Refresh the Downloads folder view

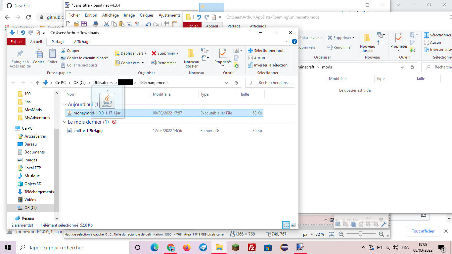coord(236,83)
